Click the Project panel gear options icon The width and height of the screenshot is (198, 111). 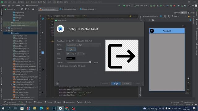click(33, 9)
